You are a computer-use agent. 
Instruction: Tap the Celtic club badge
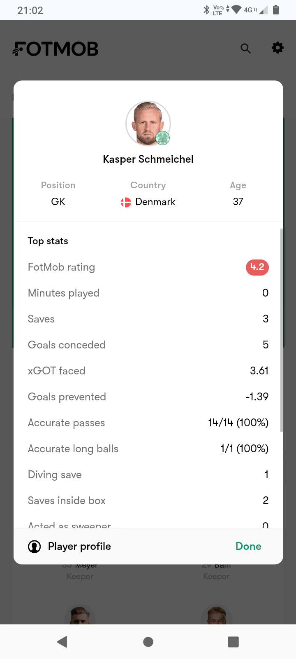(x=163, y=138)
